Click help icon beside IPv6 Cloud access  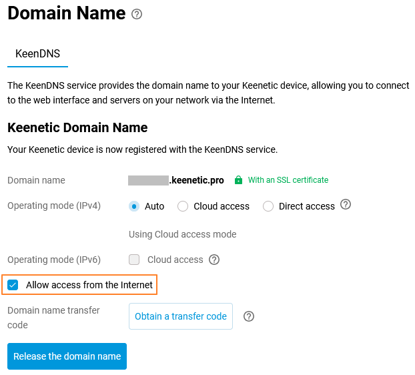214,260
